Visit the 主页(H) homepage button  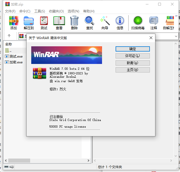pos(133,70)
